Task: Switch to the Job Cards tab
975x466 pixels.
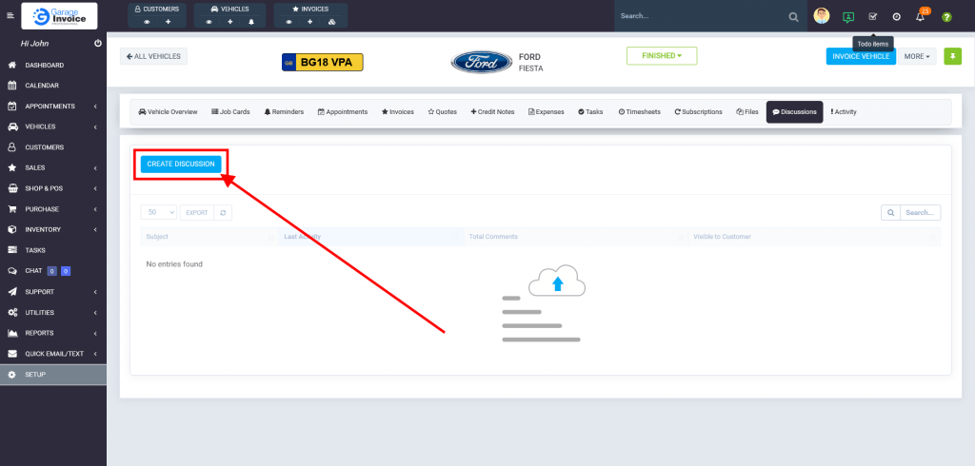Action: pos(230,112)
